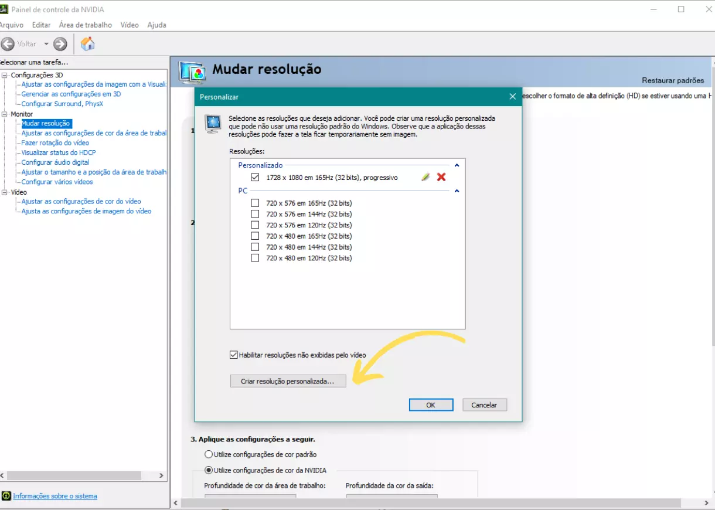Click the system information icon at bottom left
This screenshot has height=510, width=715.
point(6,496)
